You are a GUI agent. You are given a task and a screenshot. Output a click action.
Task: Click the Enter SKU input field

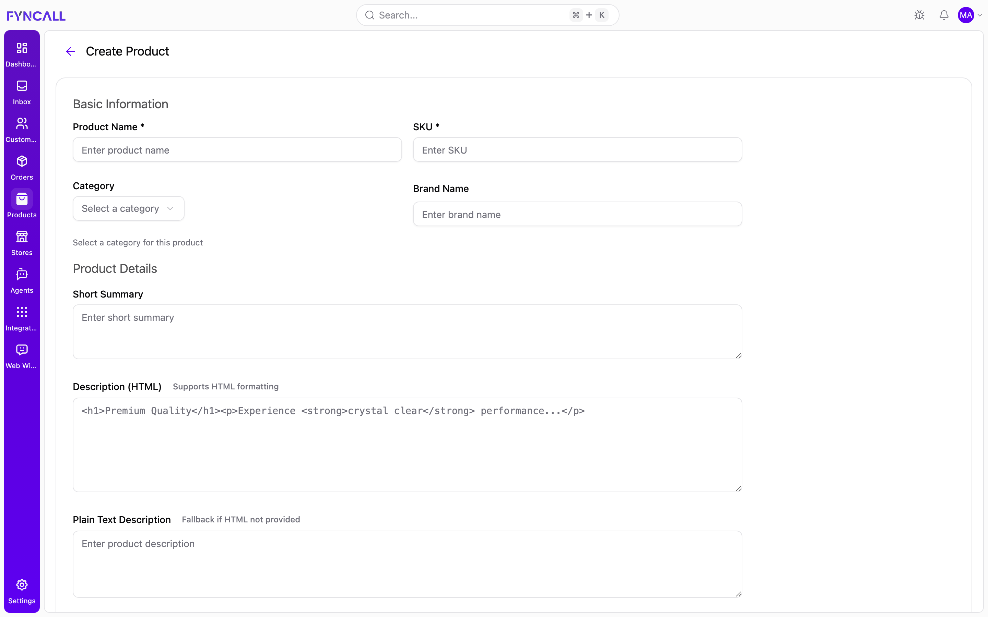[577, 150]
